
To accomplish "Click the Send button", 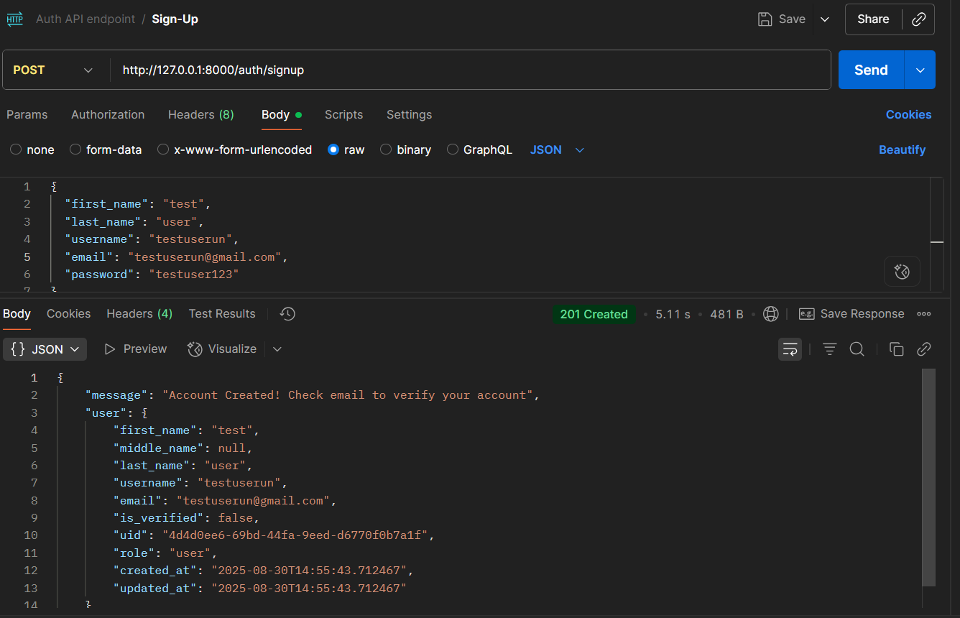I will pos(869,70).
